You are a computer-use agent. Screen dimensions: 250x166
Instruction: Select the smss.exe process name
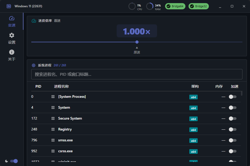[x=65, y=140]
